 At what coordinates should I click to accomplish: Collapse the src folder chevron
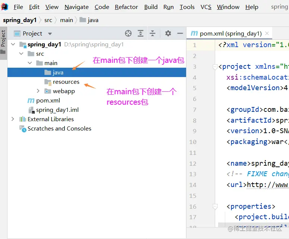[x=21, y=54]
